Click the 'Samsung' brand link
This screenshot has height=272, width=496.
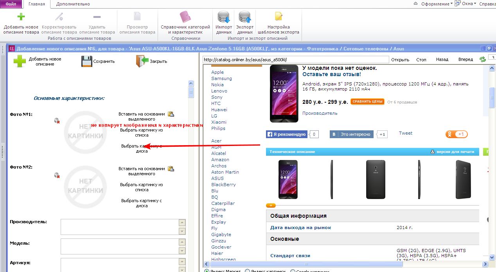pos(221,78)
